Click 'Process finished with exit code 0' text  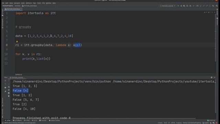[x=42, y=118]
